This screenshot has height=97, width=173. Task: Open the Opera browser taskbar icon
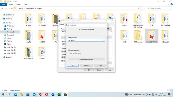[47, 95]
